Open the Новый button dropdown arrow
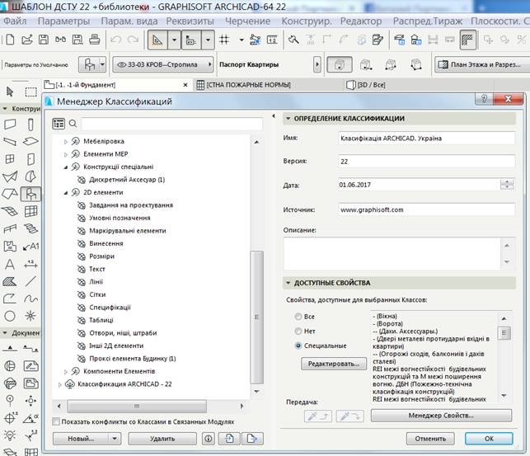 click(115, 439)
